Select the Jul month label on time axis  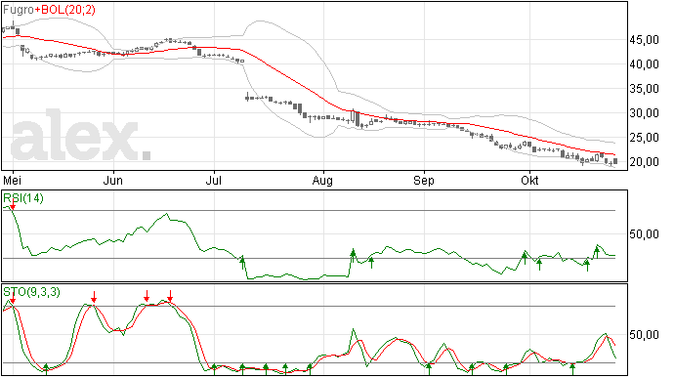214,180
